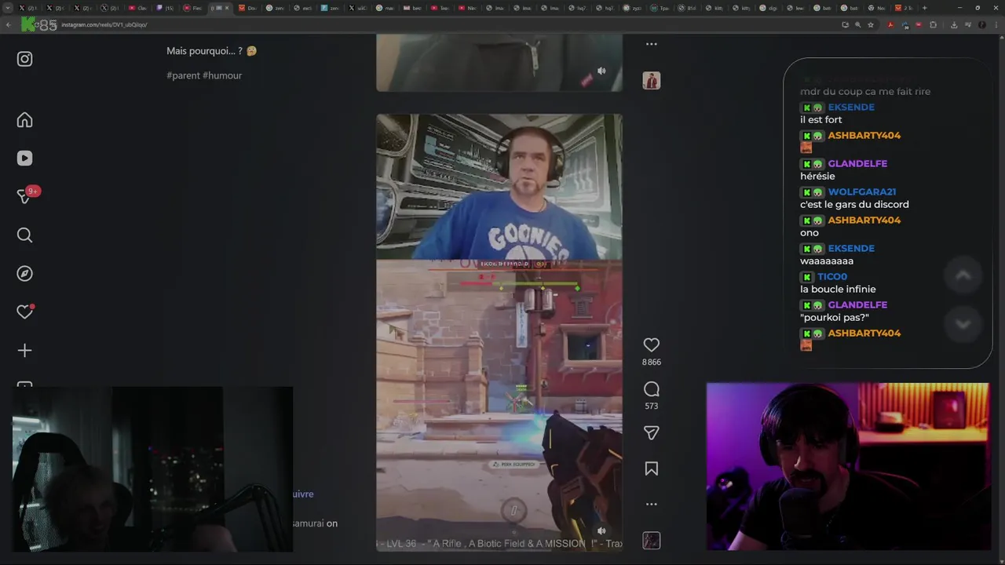The width and height of the screenshot is (1005, 565).
Task: Switch to the tab labeled Dov
Action: pyautogui.click(x=248, y=8)
